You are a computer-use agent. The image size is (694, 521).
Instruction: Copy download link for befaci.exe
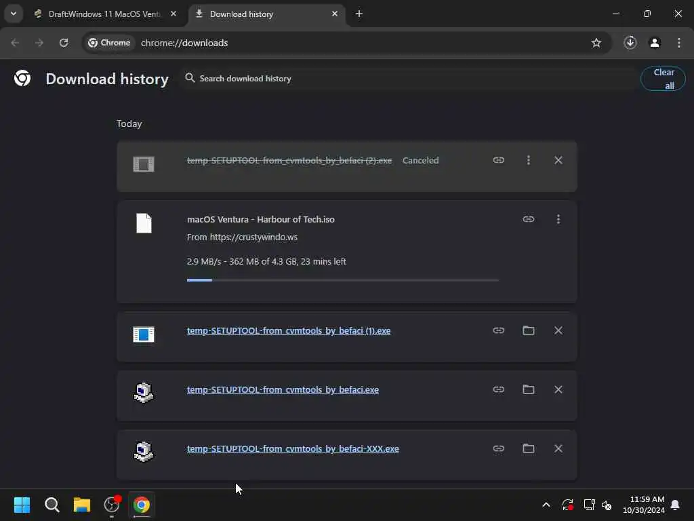pos(498,389)
